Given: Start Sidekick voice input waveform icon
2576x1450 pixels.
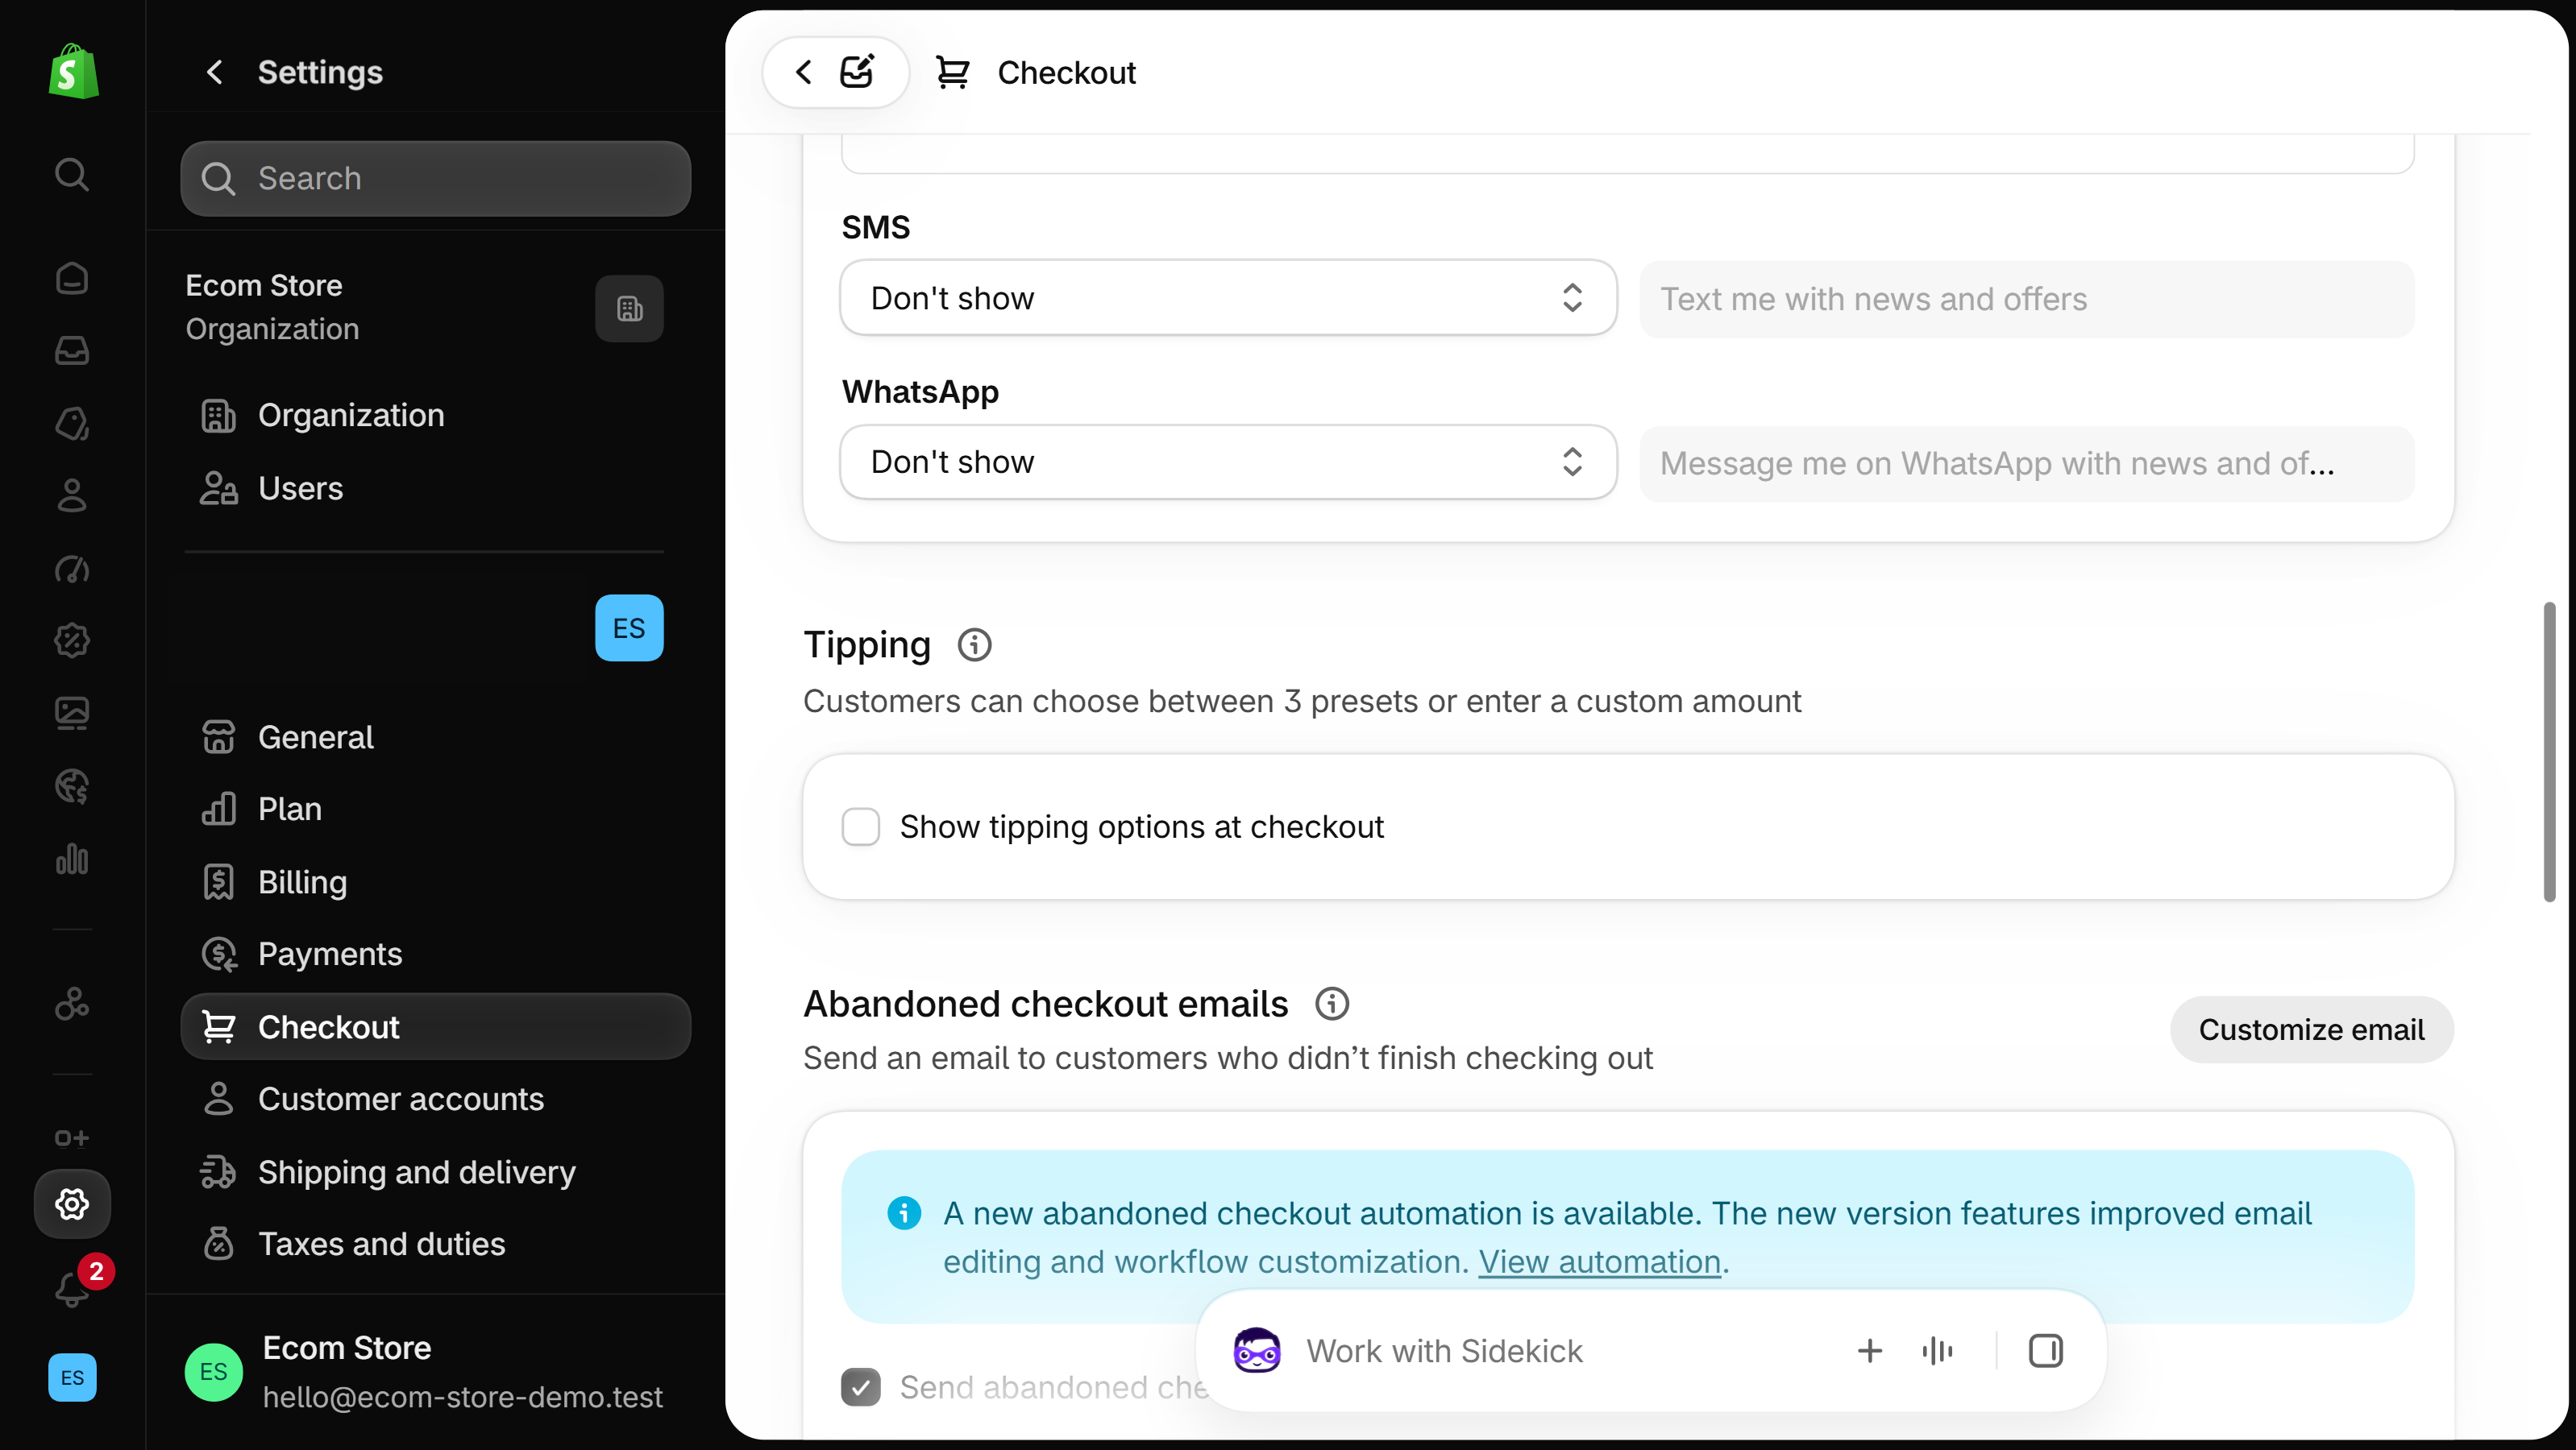Looking at the screenshot, I should (x=1937, y=1351).
